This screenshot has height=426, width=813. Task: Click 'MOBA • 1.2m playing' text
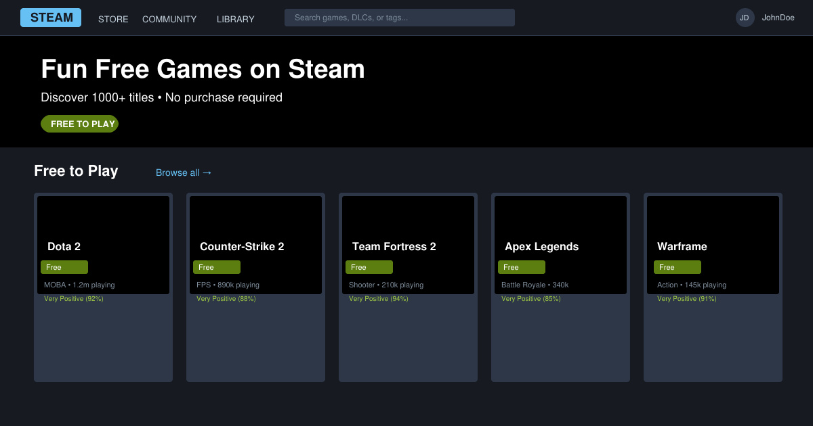(x=79, y=285)
